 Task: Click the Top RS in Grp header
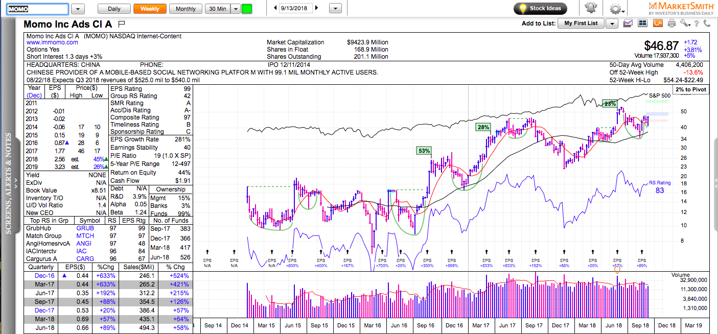pyautogui.click(x=49, y=221)
